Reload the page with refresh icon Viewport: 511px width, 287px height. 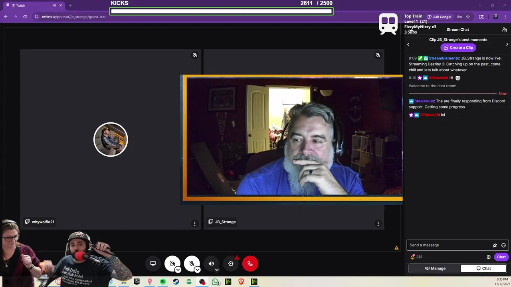point(25,17)
